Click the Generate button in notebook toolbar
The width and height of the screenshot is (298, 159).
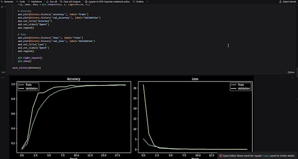tap(7, 1)
